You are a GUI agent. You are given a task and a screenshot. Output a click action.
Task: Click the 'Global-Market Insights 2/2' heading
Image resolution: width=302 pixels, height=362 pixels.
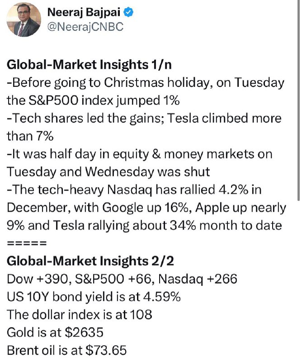click(90, 262)
